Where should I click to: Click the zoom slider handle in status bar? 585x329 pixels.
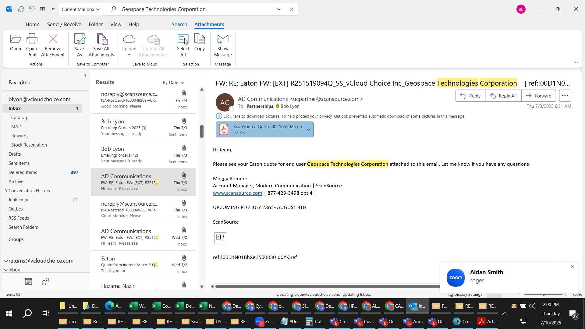tap(543, 295)
